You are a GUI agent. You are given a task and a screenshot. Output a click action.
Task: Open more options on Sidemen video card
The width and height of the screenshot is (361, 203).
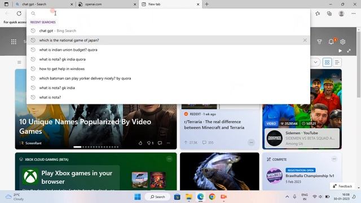(x=334, y=76)
